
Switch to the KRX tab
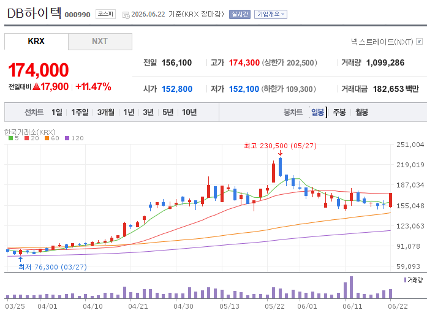[36, 42]
